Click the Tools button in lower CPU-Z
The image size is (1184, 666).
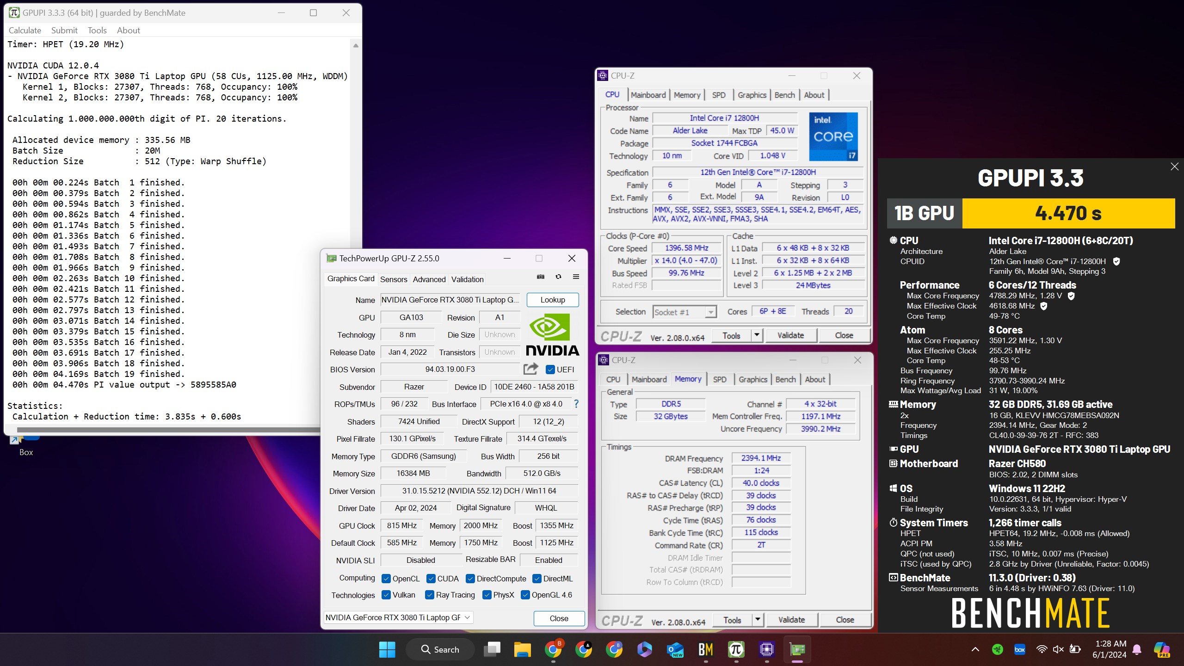click(732, 619)
